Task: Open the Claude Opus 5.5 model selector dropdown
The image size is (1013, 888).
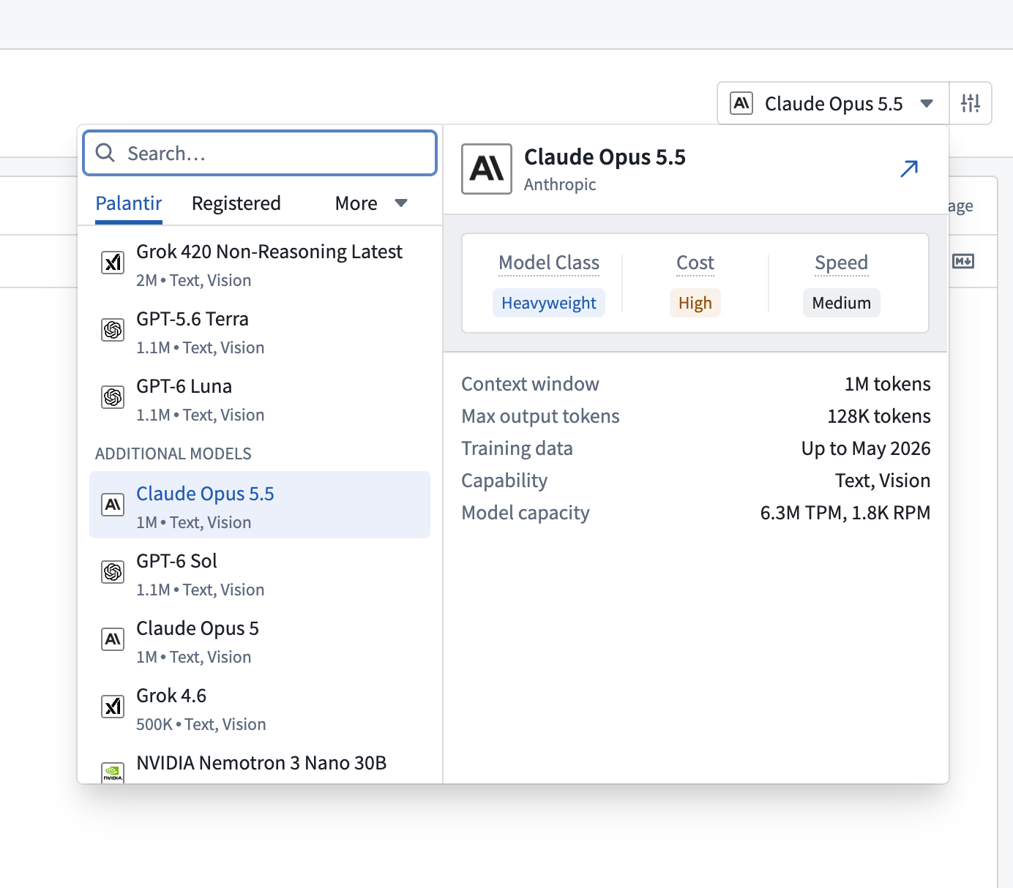Action: (x=833, y=103)
